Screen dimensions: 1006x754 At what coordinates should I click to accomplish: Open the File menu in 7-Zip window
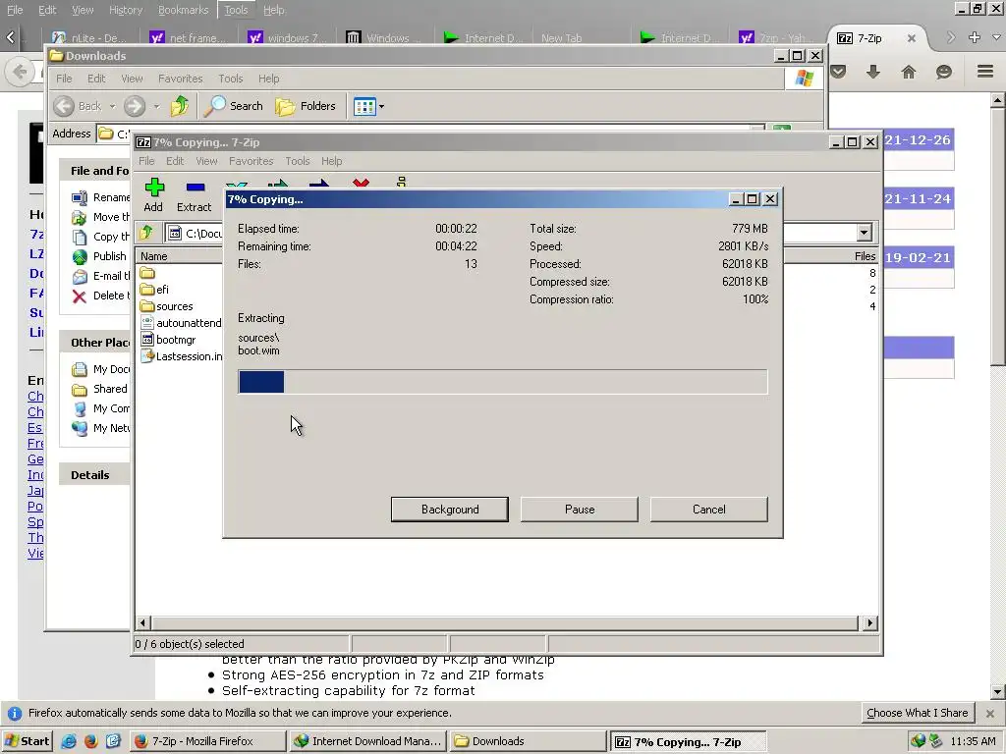(x=146, y=161)
